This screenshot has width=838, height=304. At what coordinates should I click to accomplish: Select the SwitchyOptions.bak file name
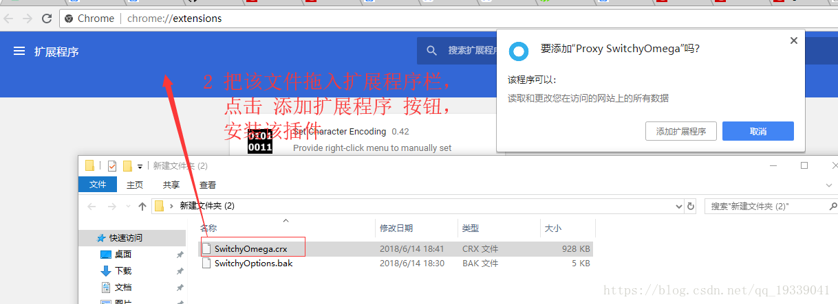click(253, 263)
